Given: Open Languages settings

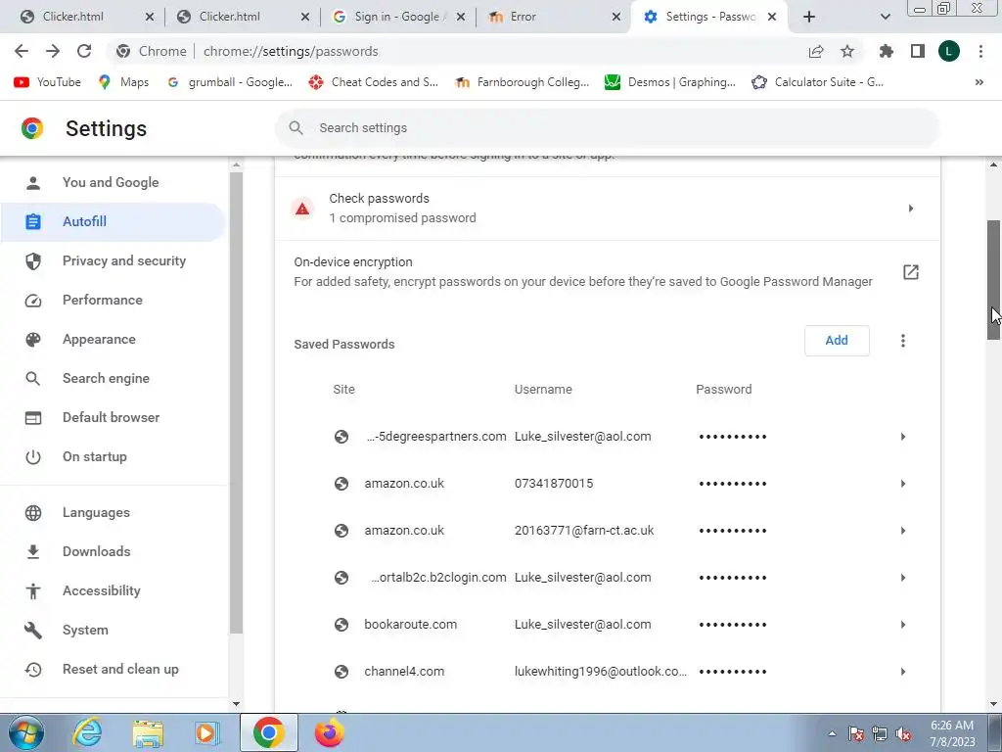Looking at the screenshot, I should 113,512.
